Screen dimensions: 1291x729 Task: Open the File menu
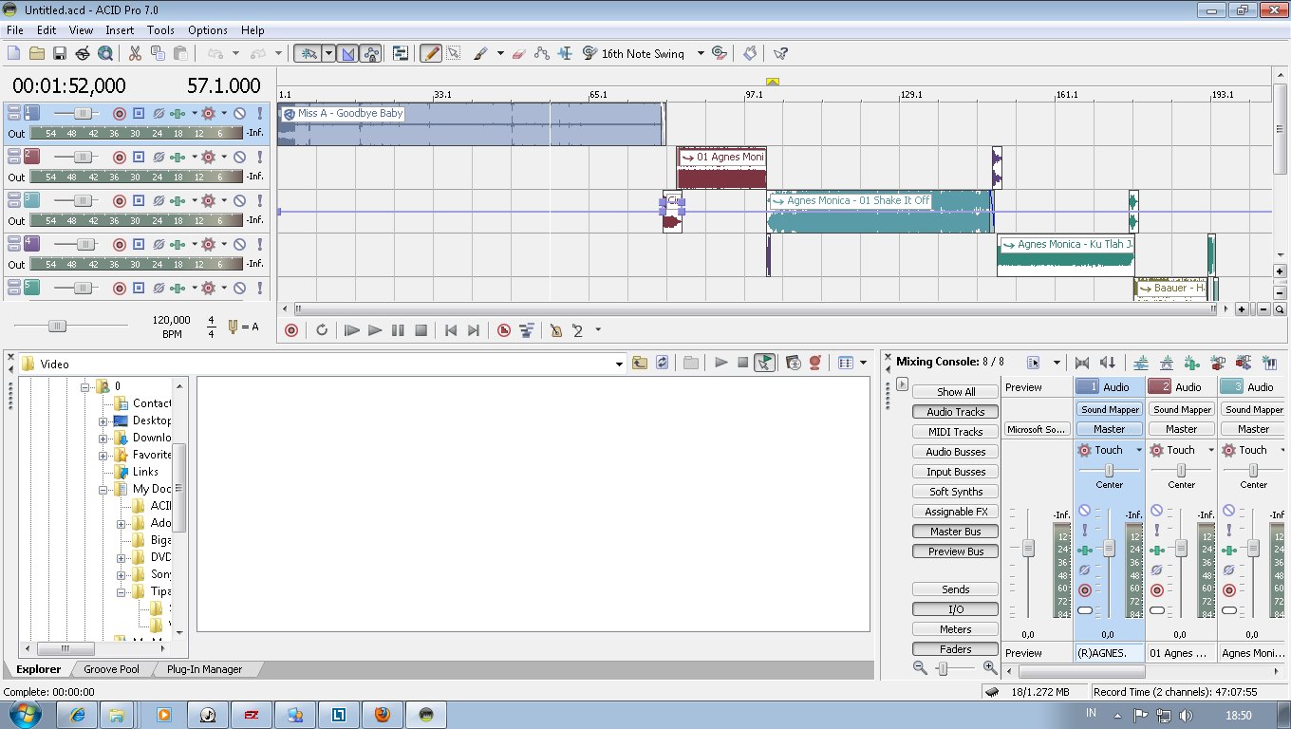(14, 30)
